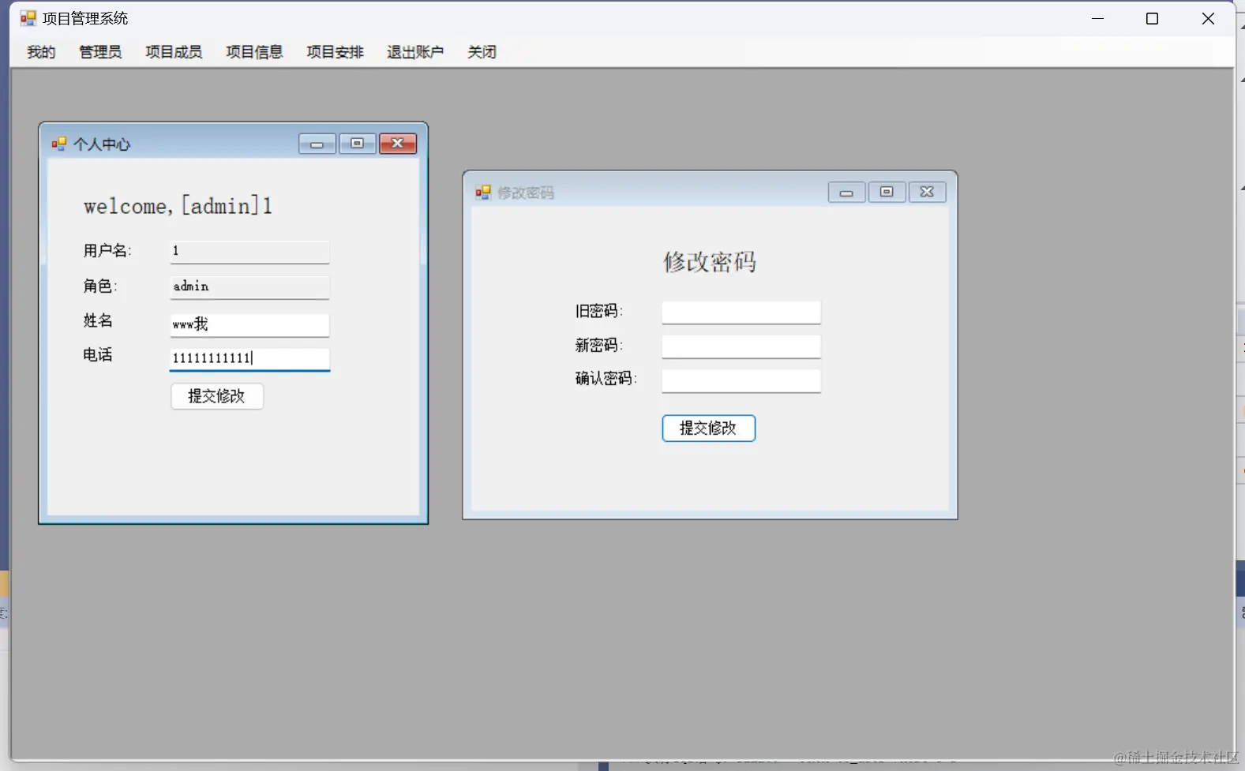1245x771 pixels.
Task: Maximize the 个人中心 window
Action: click(358, 144)
